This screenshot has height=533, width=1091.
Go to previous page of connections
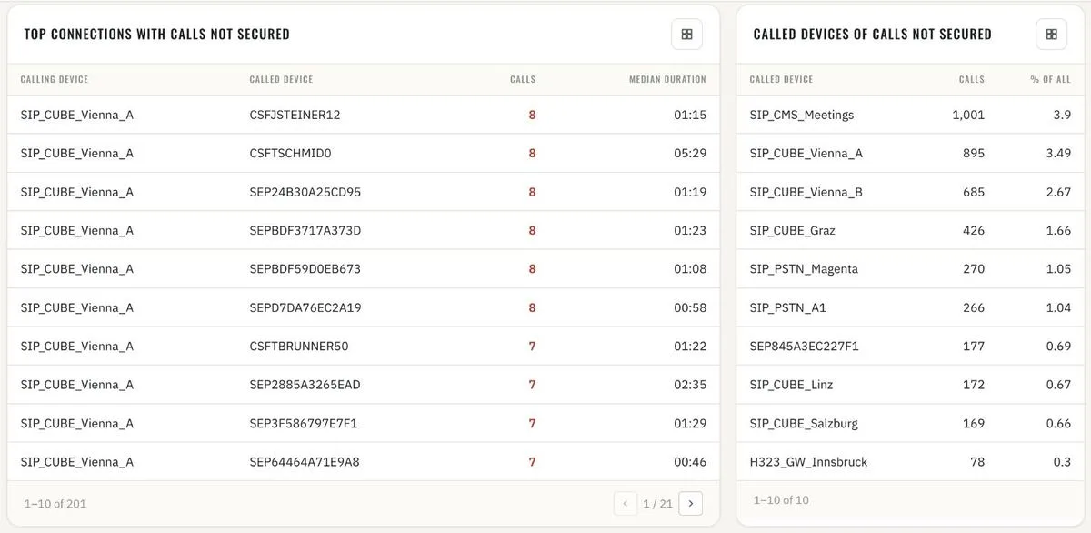[x=626, y=503]
